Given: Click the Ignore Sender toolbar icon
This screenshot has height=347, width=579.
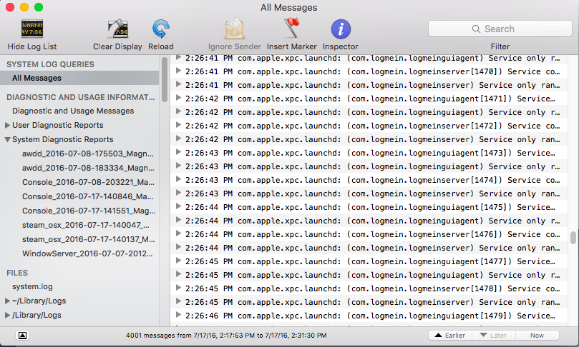Looking at the screenshot, I should tap(235, 29).
